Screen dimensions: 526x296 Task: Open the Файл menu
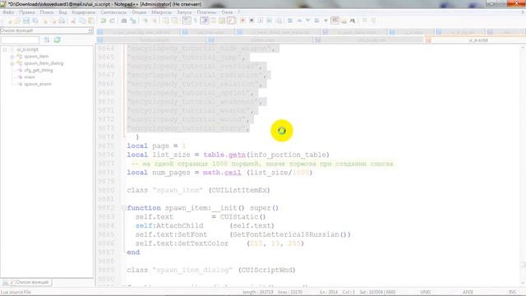8,12
